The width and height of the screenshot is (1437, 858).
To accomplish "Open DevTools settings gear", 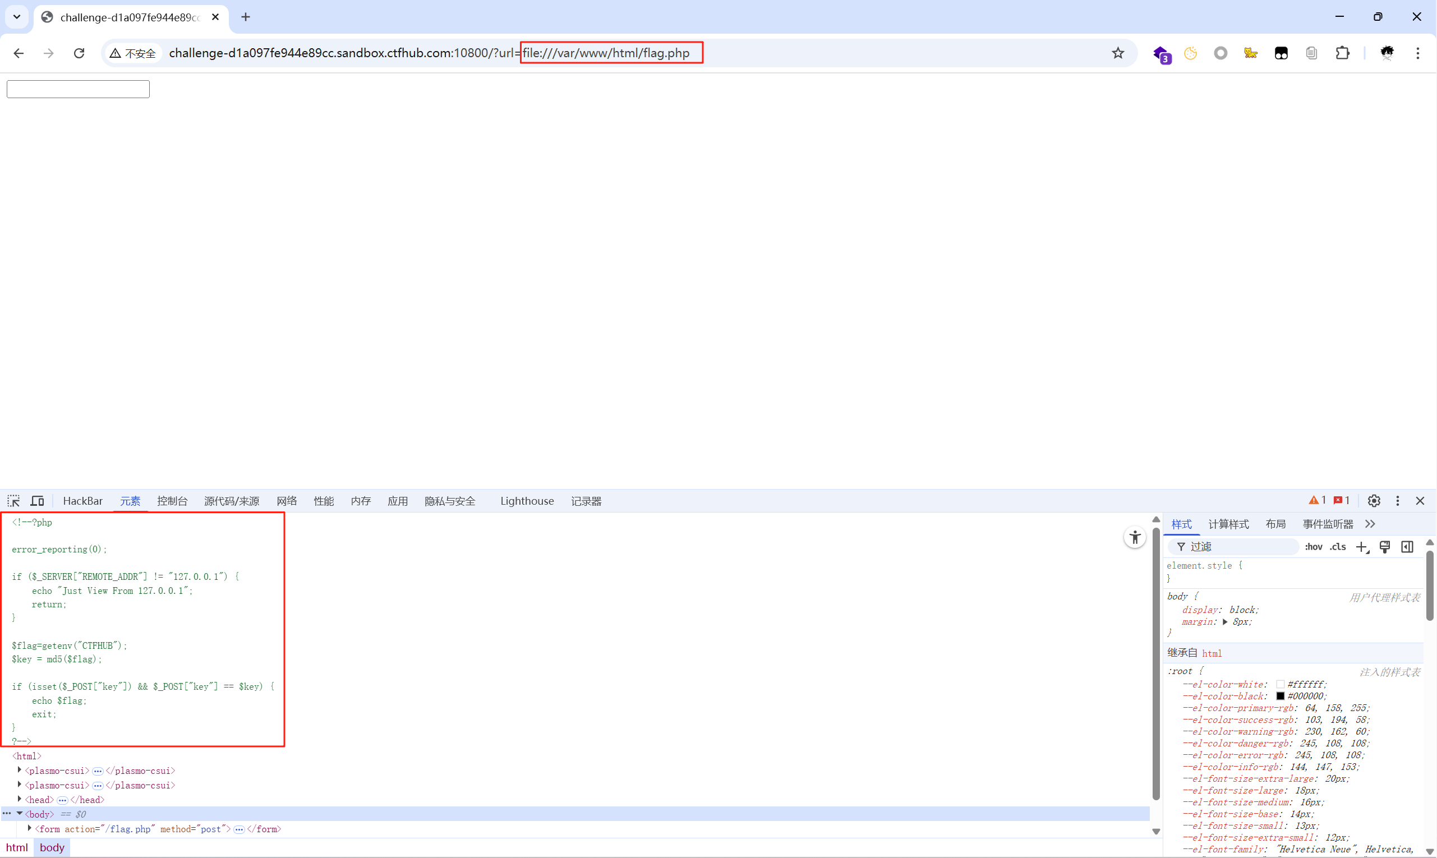I will [1374, 501].
